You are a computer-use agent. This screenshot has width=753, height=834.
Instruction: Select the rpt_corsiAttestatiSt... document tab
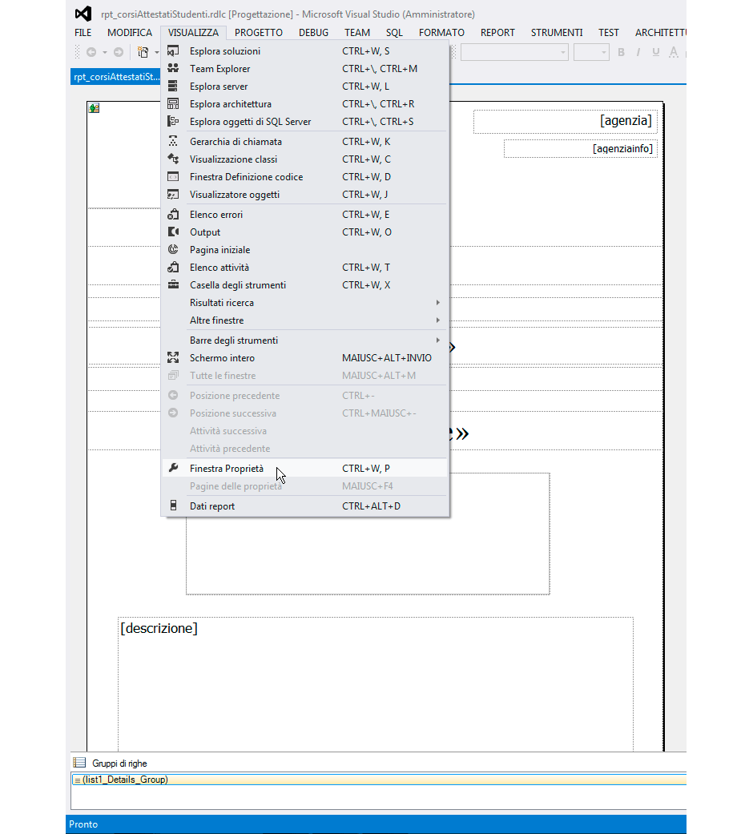(x=115, y=77)
